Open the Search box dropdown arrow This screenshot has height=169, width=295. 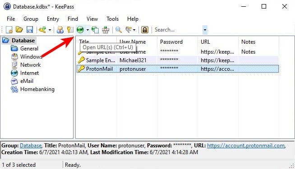click(205, 30)
